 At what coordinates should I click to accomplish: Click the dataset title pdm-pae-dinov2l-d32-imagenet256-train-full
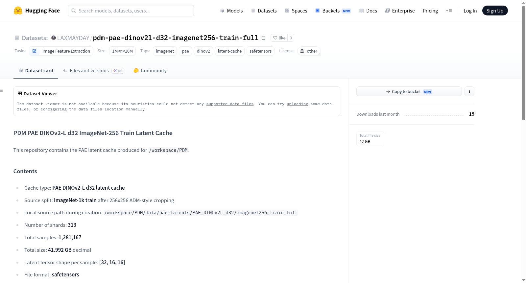[x=176, y=38]
